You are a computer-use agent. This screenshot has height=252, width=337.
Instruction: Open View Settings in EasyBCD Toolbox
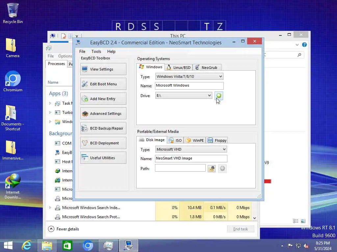103,69
